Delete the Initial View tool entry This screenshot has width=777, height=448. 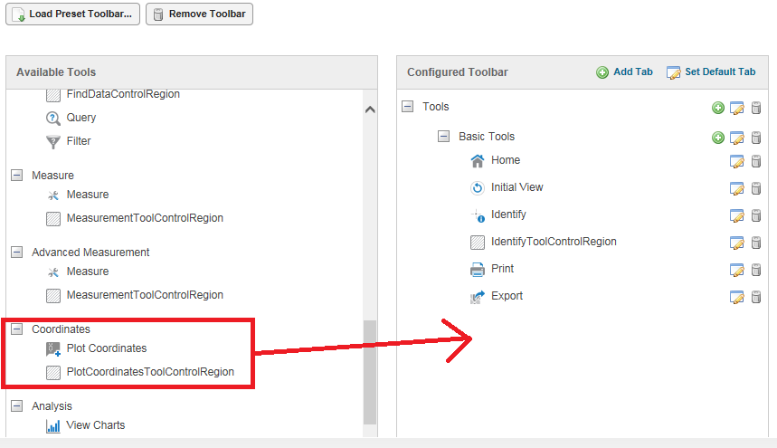(755, 188)
